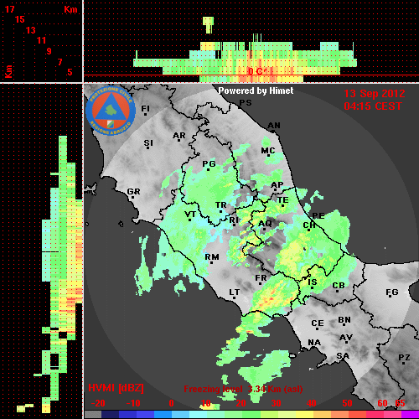Click the RM city label
This screenshot has height=419, width=419.
point(212,256)
